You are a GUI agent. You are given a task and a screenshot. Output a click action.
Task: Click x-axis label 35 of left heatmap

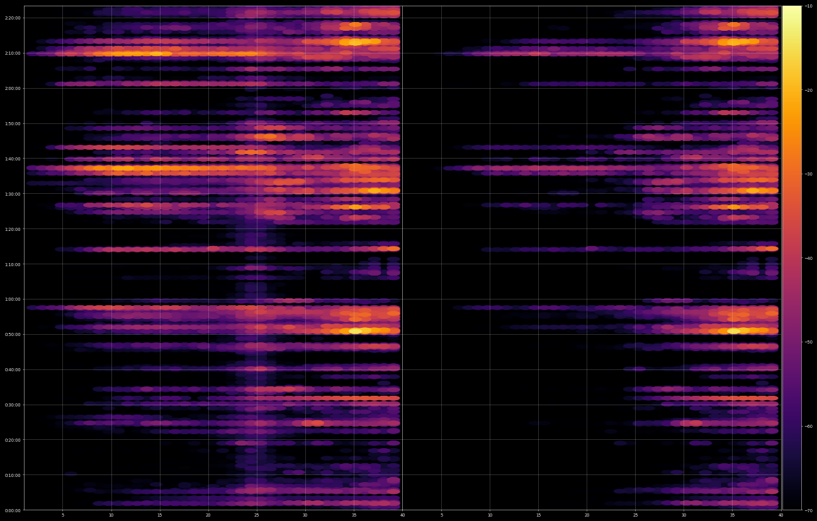354,515
